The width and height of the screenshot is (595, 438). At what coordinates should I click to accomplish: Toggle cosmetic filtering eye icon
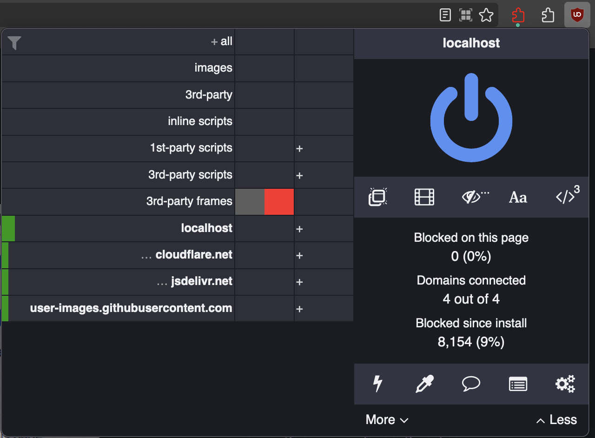point(473,197)
